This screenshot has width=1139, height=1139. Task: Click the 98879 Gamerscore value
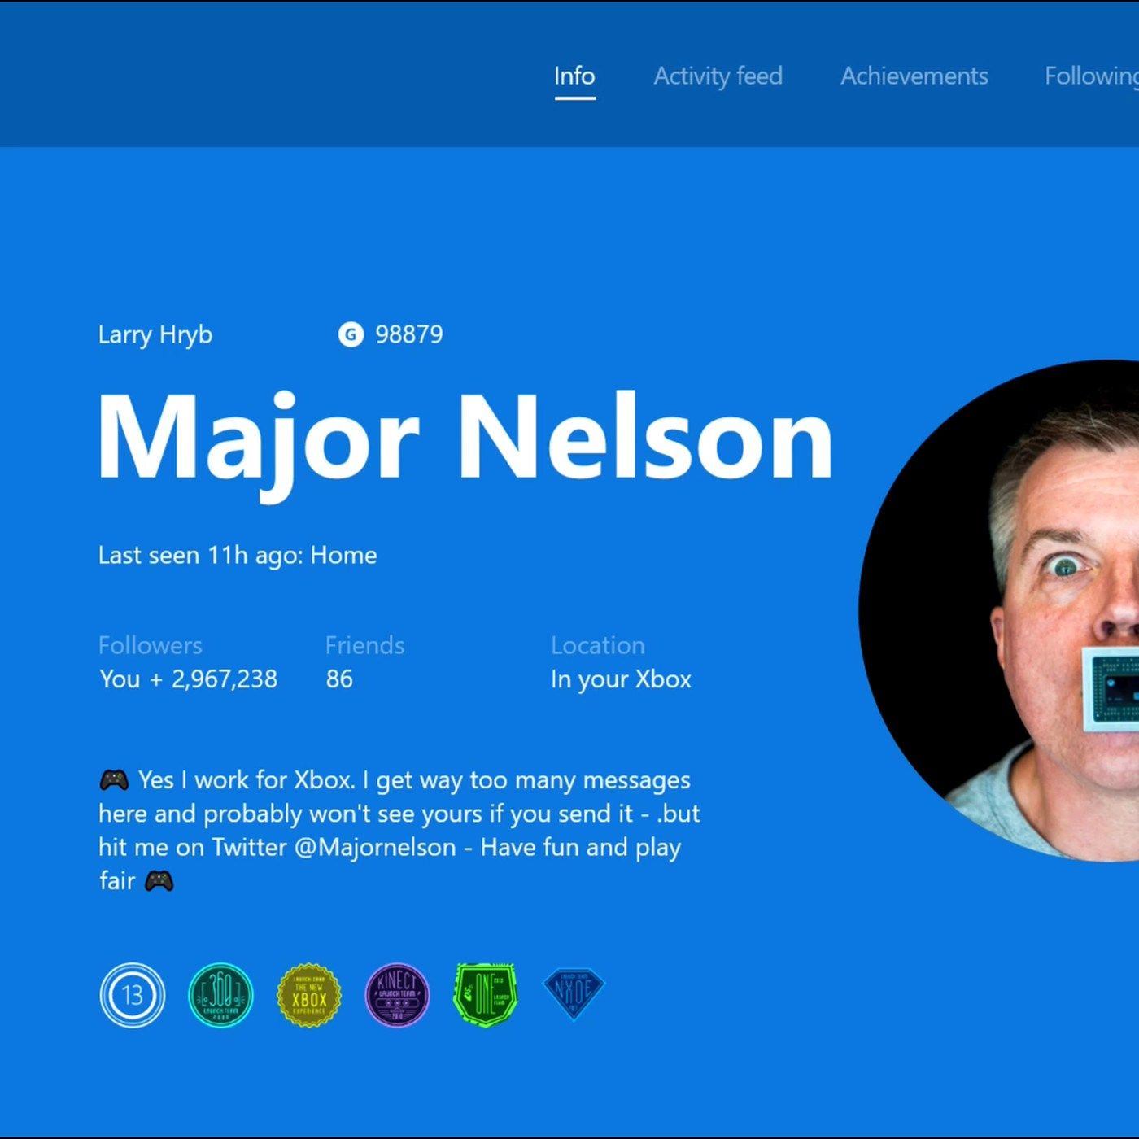408,334
